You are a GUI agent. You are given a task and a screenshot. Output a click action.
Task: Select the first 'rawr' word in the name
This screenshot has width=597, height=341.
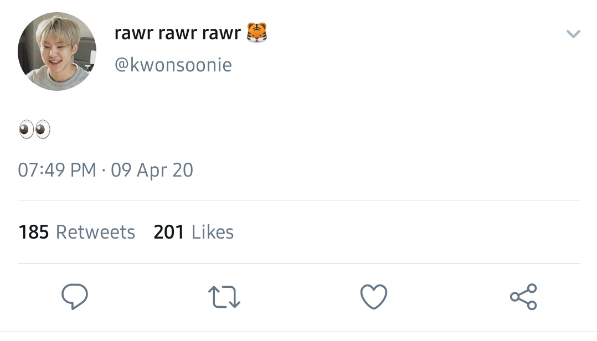[x=133, y=33]
